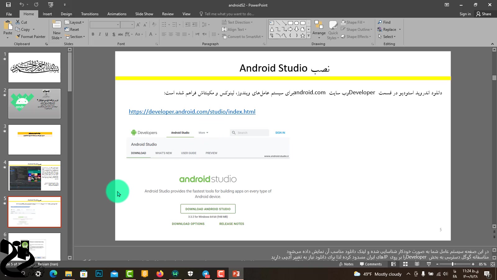Switch to Reading view
This screenshot has height=280, width=497.
(417, 264)
